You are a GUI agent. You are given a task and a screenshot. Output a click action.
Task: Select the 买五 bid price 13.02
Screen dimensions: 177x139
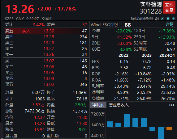point(49,84)
